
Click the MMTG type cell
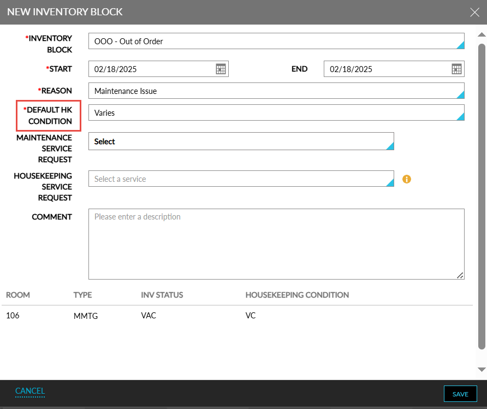click(x=86, y=316)
